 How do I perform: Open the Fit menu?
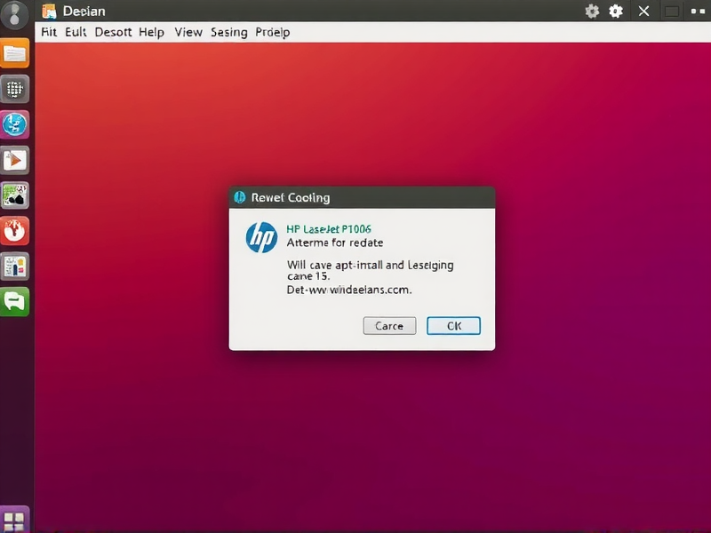click(49, 32)
